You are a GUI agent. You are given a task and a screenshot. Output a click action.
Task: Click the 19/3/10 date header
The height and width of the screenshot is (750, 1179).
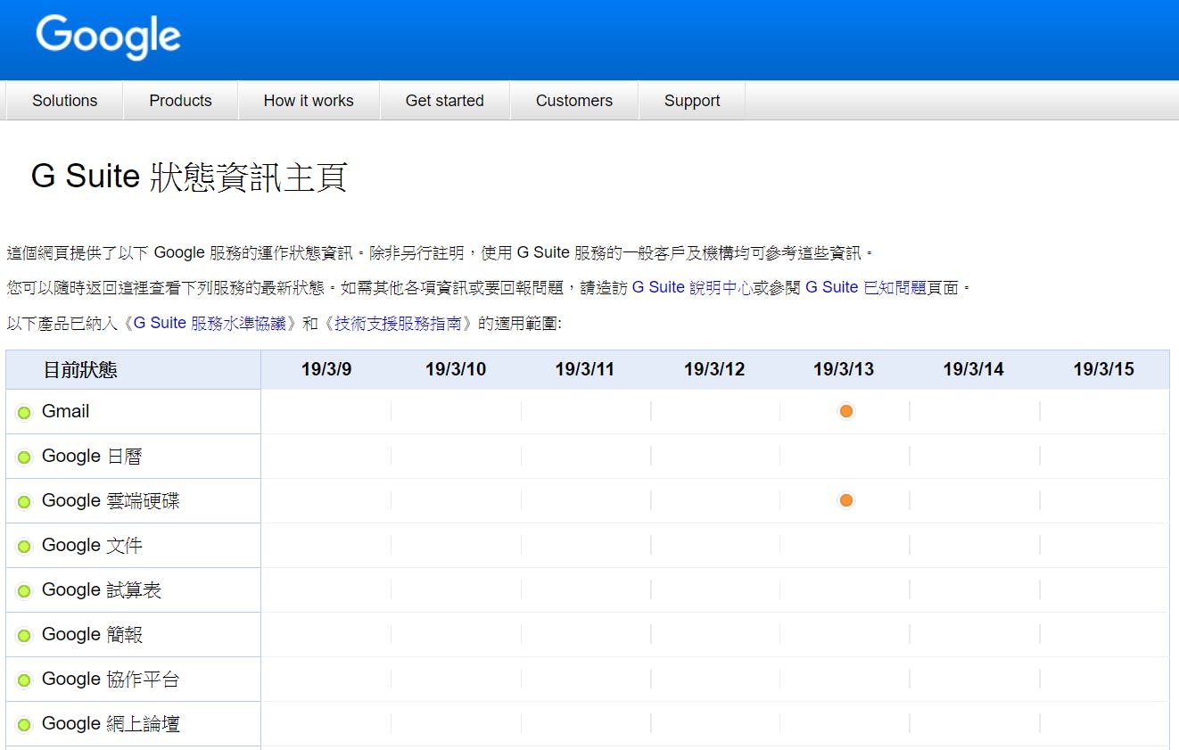pyautogui.click(x=456, y=369)
